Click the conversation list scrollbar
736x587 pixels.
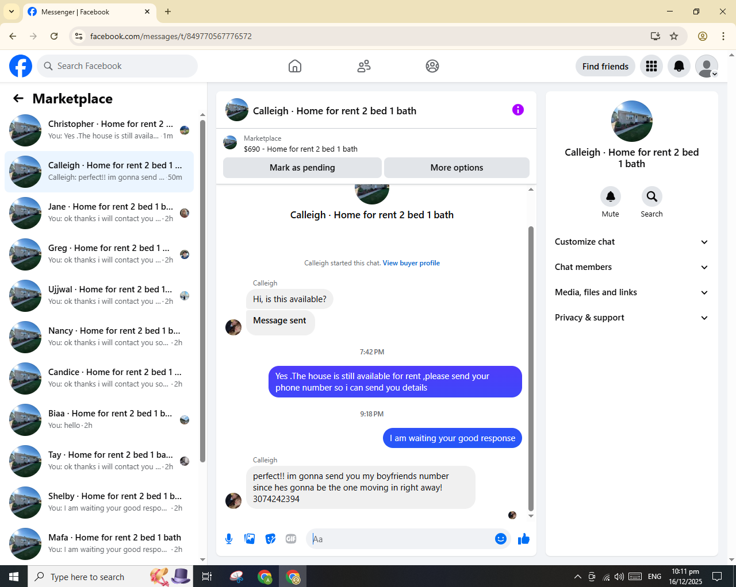click(x=202, y=291)
